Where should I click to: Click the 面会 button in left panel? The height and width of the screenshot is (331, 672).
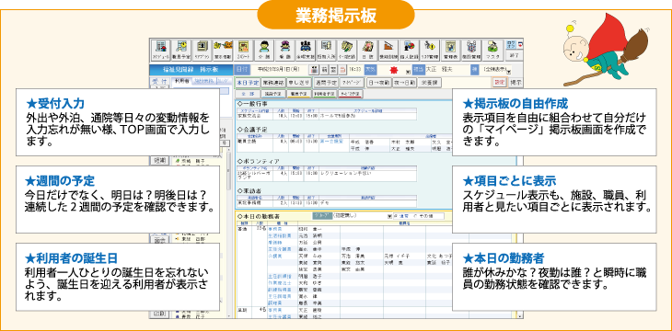tap(159, 240)
